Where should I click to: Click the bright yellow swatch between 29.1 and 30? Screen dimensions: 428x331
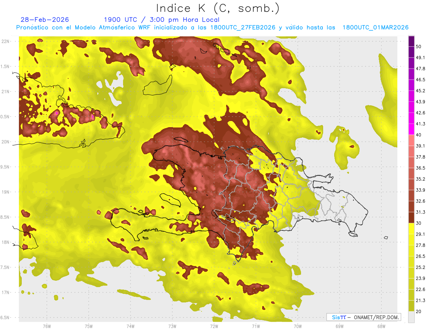point(411,229)
